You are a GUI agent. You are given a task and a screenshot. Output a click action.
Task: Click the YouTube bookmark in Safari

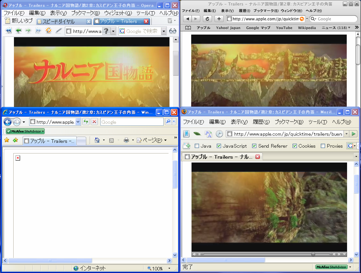[x=284, y=28]
